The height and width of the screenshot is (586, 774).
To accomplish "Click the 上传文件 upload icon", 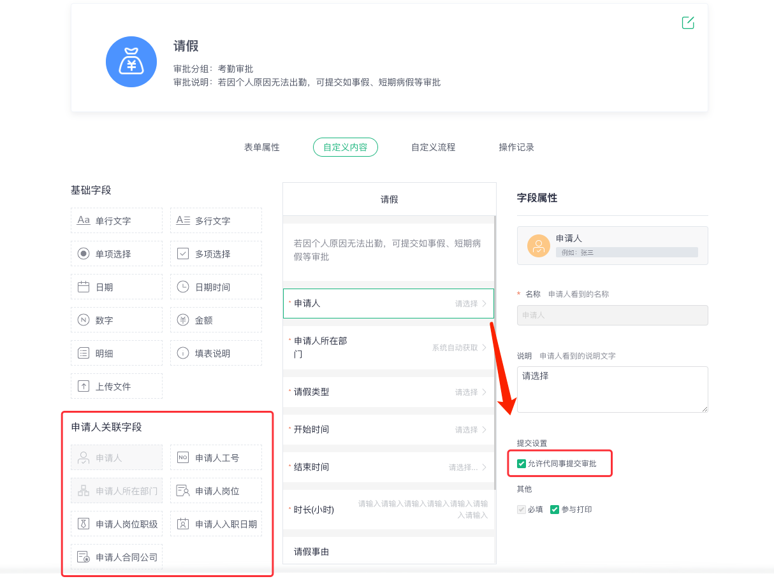I will coord(84,386).
